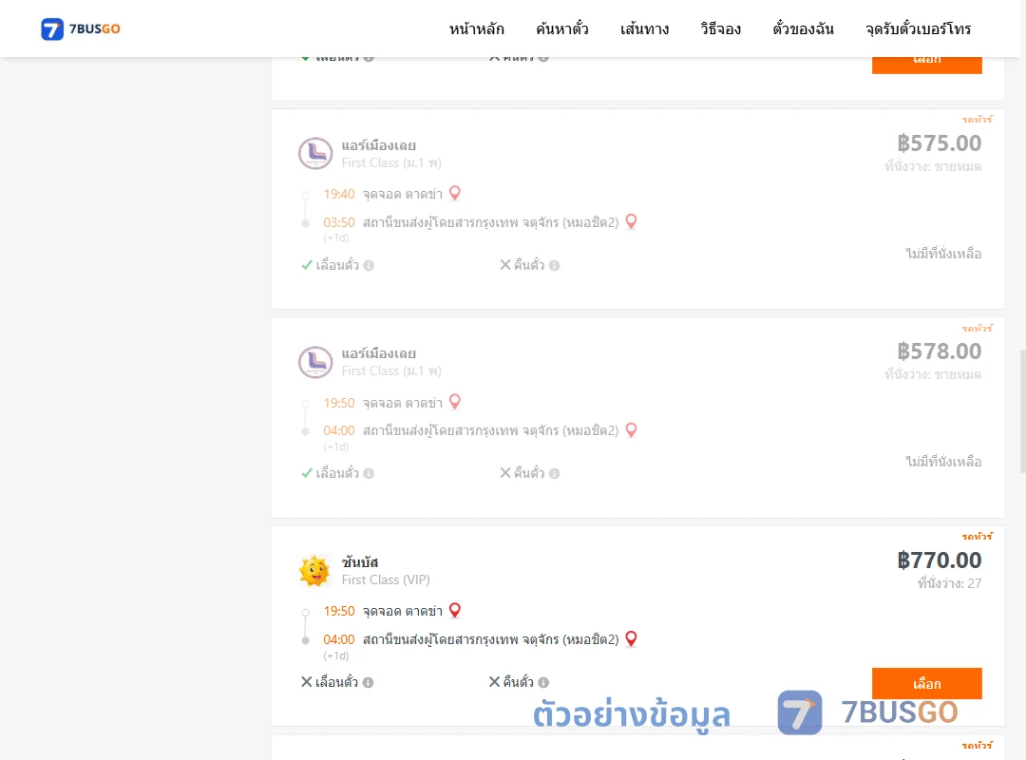
Task: Show คืนตั๋ว info icon on 575.00 trip
Action: point(554,265)
